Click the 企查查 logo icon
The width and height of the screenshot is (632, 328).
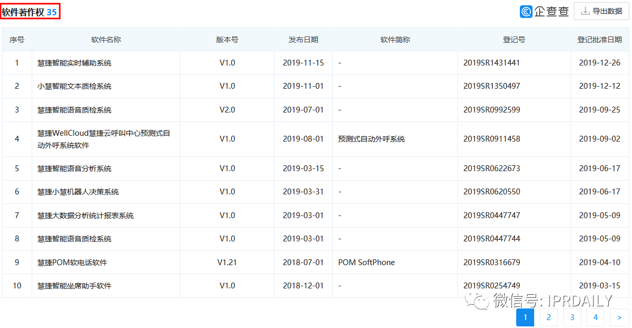pyautogui.click(x=526, y=11)
